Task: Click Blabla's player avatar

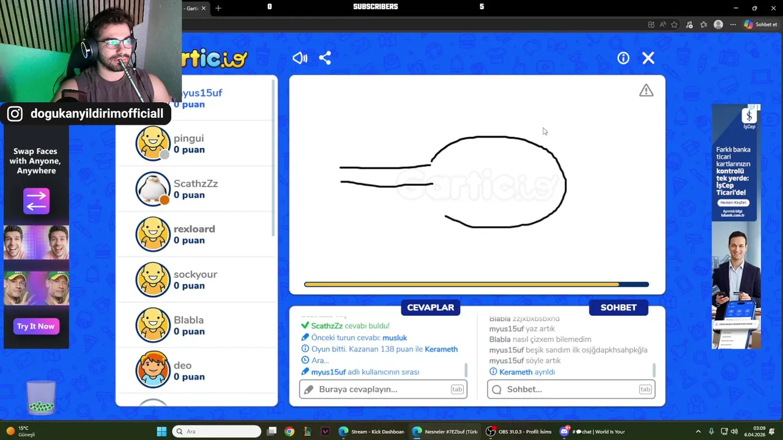Action: coord(153,325)
